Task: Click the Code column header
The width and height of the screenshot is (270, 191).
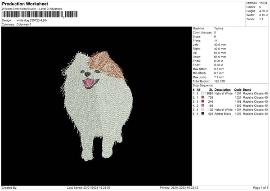Action: (238, 90)
